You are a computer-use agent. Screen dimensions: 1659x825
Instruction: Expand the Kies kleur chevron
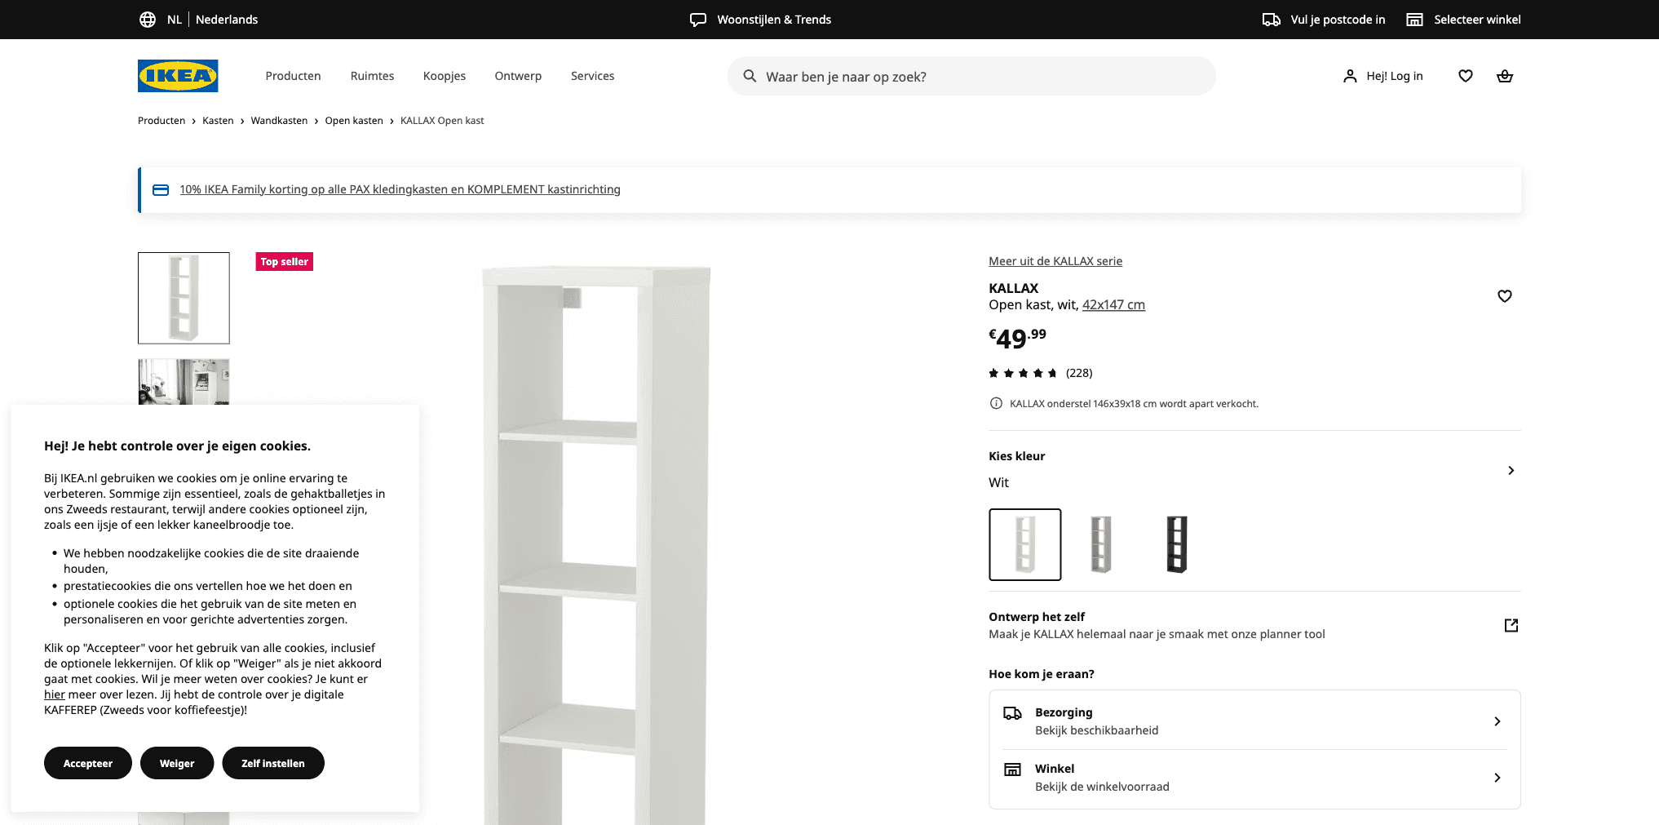coord(1511,470)
